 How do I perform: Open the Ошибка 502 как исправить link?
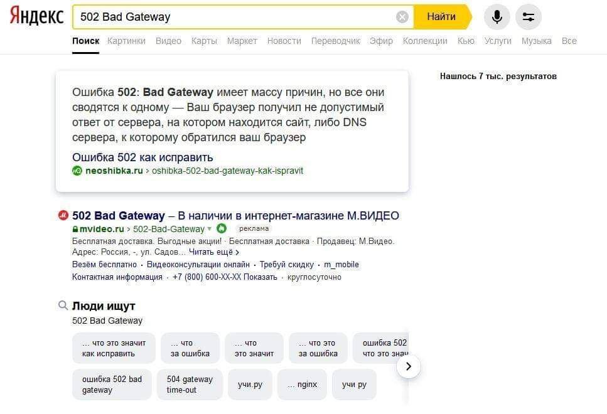142,157
